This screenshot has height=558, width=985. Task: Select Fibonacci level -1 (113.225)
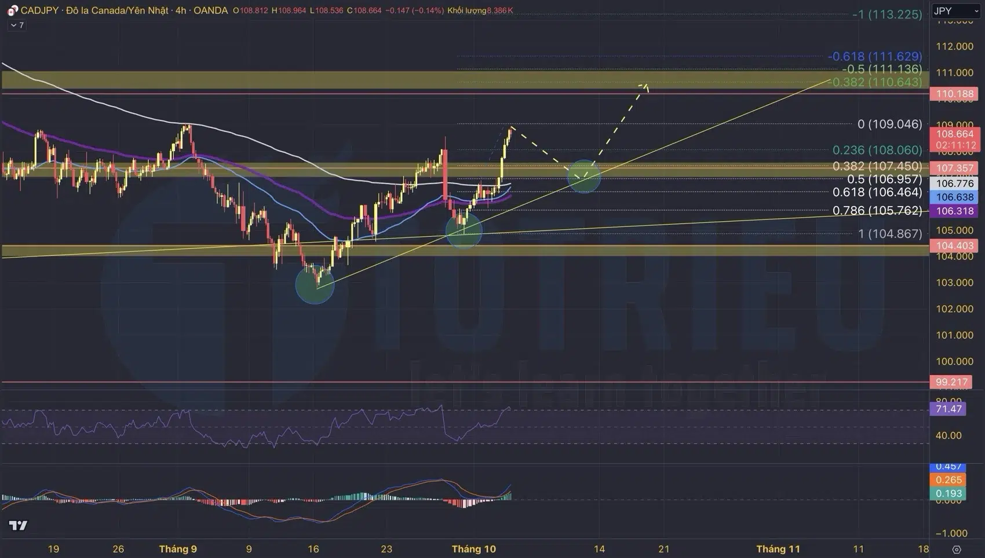[887, 14]
